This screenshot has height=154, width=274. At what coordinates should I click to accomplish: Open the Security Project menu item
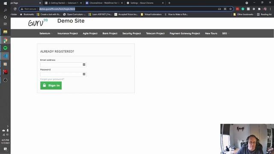(131, 33)
